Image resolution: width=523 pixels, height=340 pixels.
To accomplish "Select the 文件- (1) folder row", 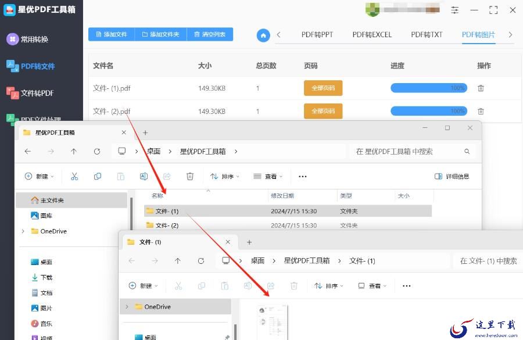I will tap(288, 211).
